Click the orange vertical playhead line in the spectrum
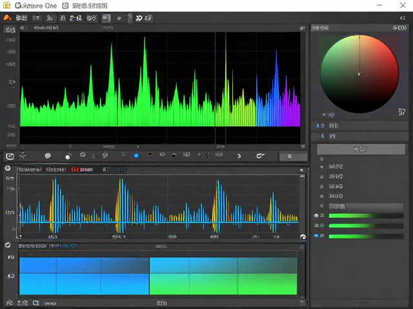 225,87
